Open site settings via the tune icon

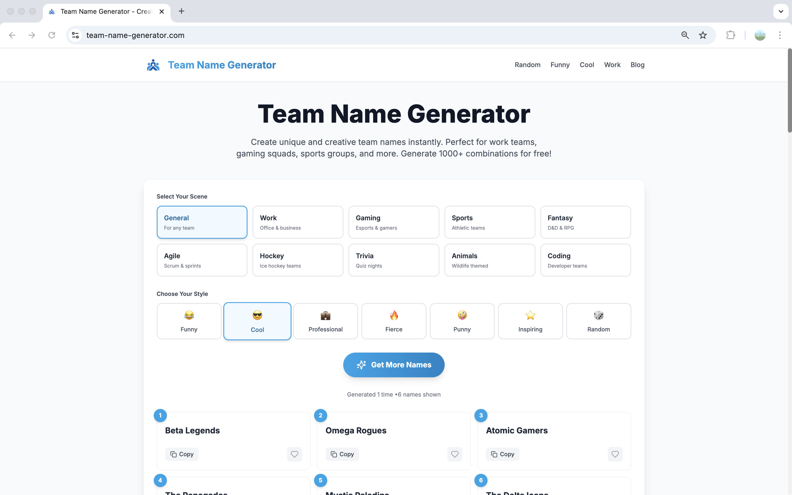tap(75, 35)
